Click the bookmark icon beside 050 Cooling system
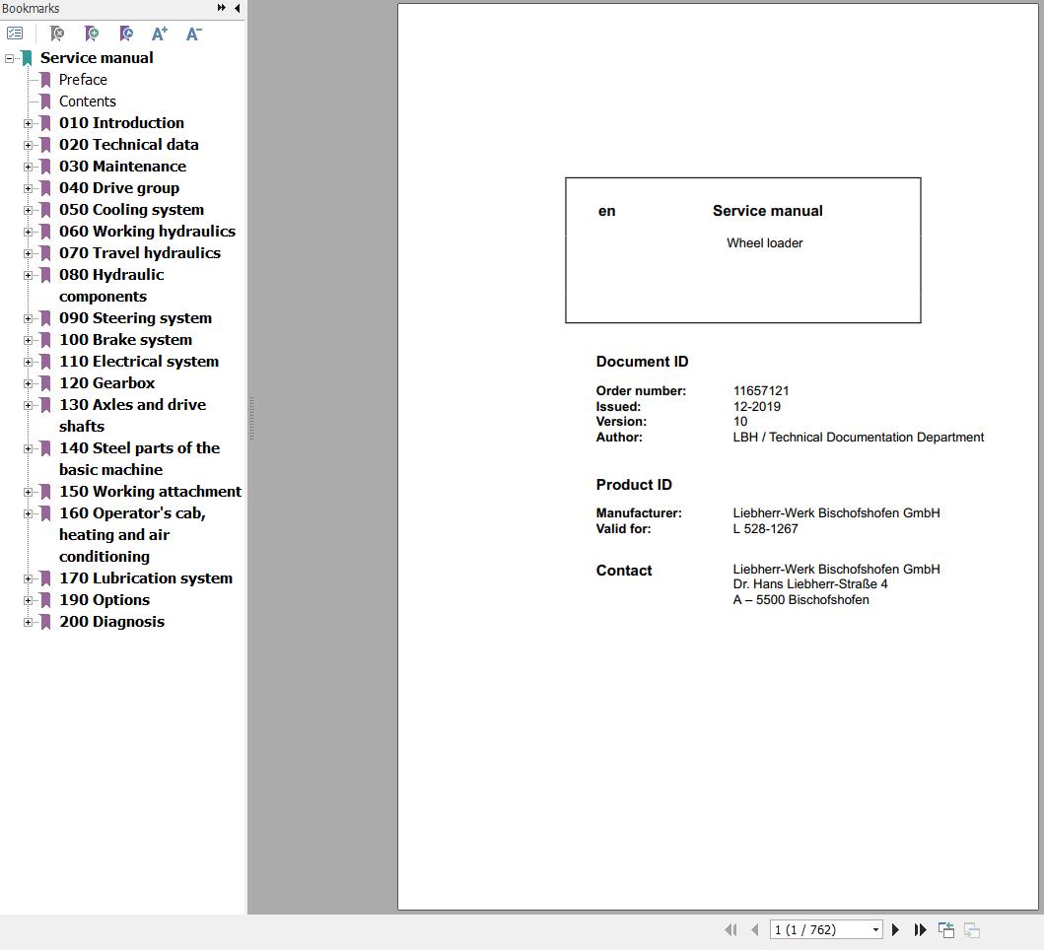Image resolution: width=1044 pixels, height=950 pixels. pos(46,210)
